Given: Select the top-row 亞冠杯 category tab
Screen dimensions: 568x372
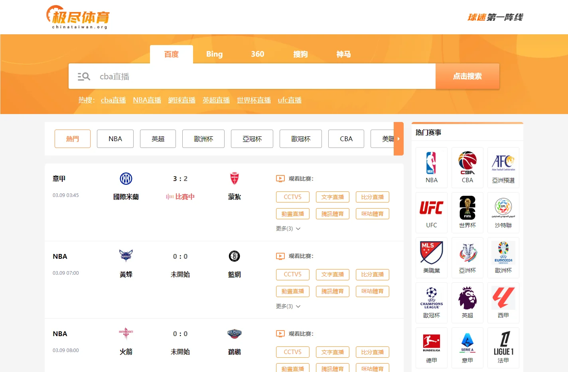Looking at the screenshot, I should (252, 139).
